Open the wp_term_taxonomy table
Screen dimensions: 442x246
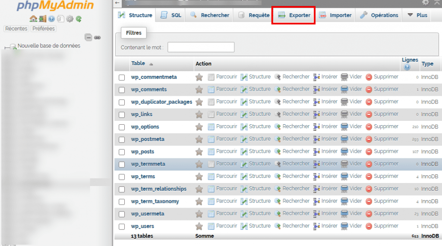[155, 201]
